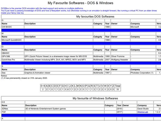Screen dimensions: 161x121
Task: Click the DOSBox premier DOS emulator sentence
Action: [x=42, y=8]
